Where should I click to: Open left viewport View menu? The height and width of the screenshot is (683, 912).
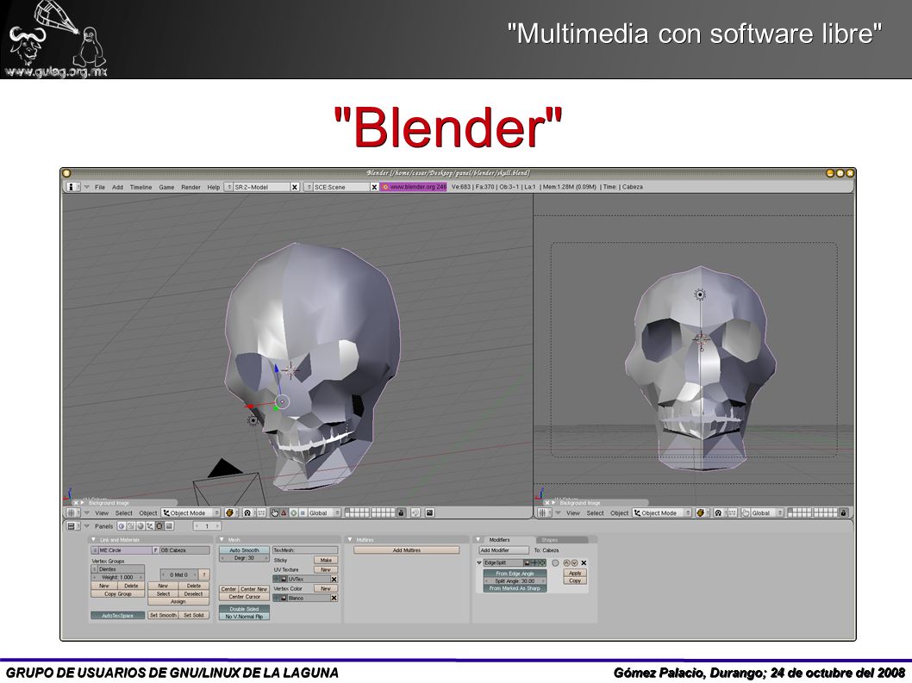coord(102,513)
